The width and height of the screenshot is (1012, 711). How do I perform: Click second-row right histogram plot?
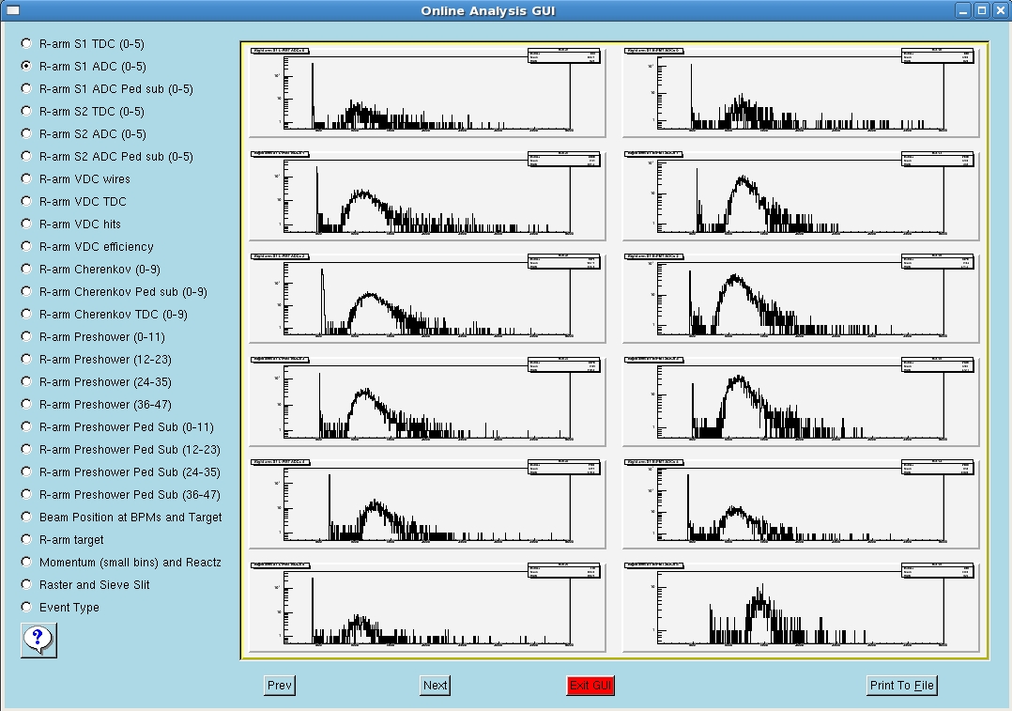[x=801, y=195]
